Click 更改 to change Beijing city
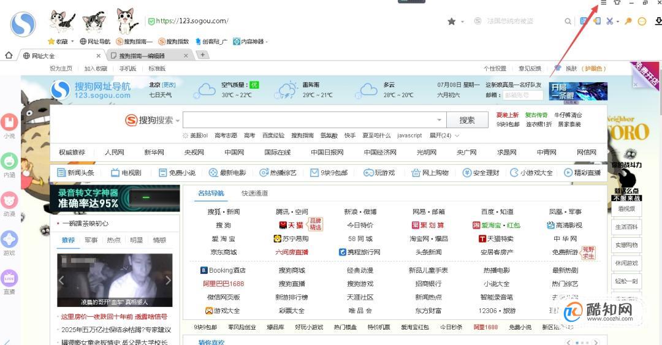 point(169,85)
